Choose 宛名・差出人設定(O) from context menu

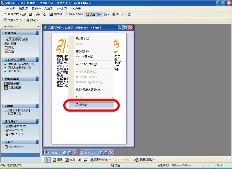[91, 90]
